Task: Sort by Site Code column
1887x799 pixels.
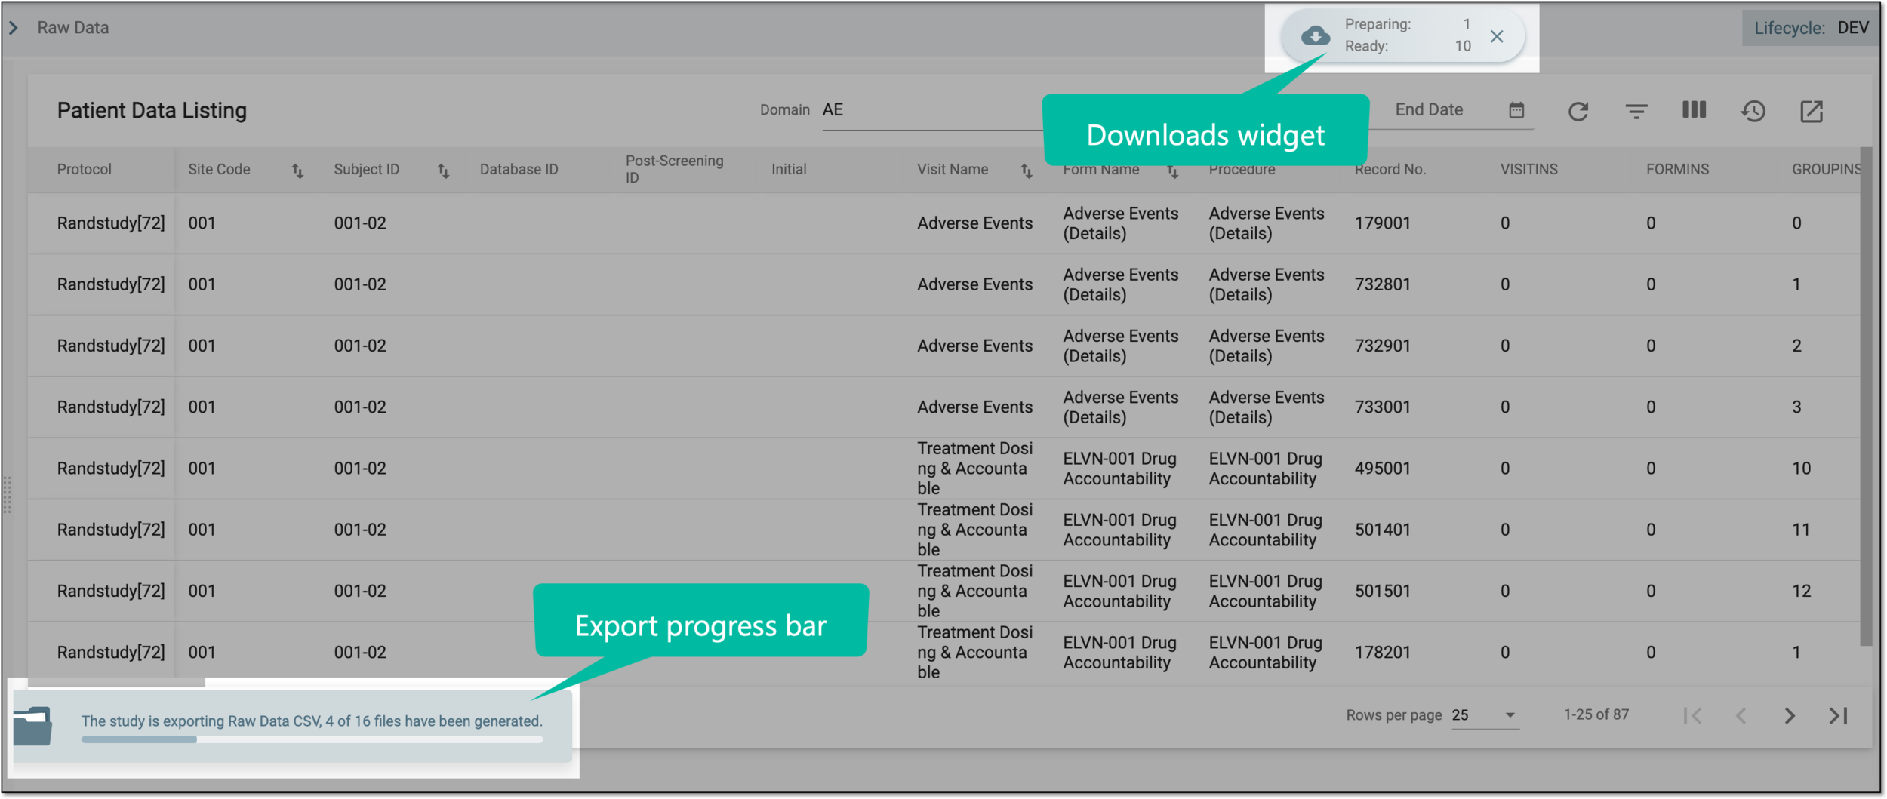Action: (x=297, y=171)
